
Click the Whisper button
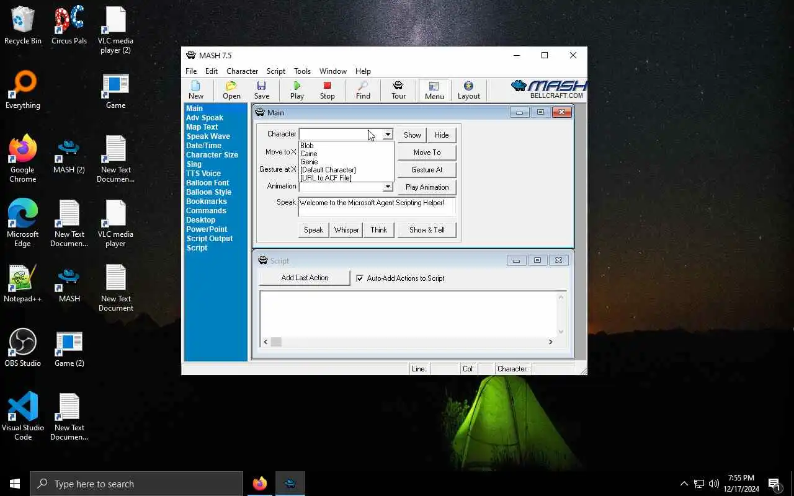346,230
